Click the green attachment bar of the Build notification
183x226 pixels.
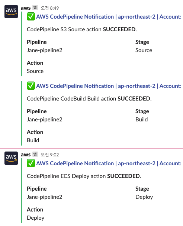22,113
